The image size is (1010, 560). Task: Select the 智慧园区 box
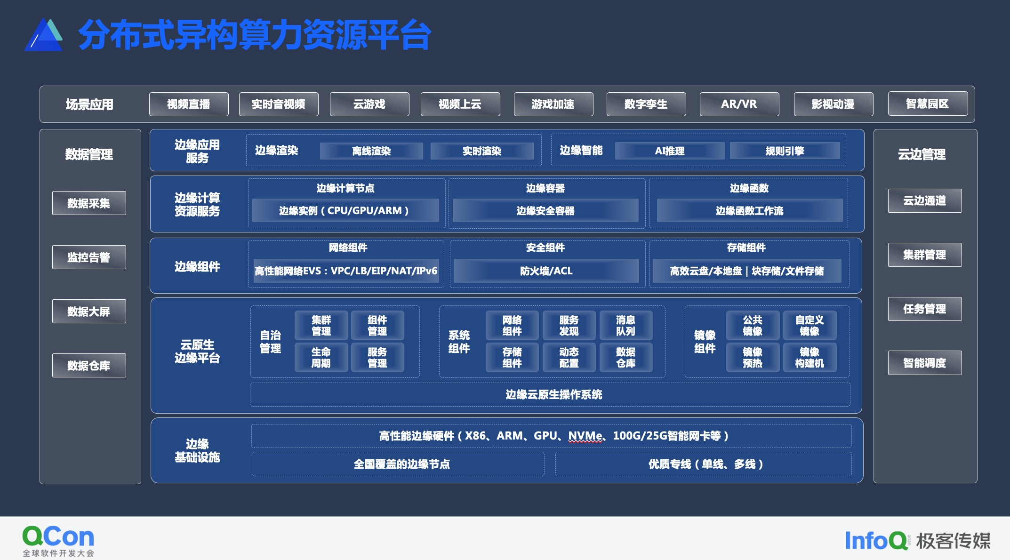pos(927,104)
